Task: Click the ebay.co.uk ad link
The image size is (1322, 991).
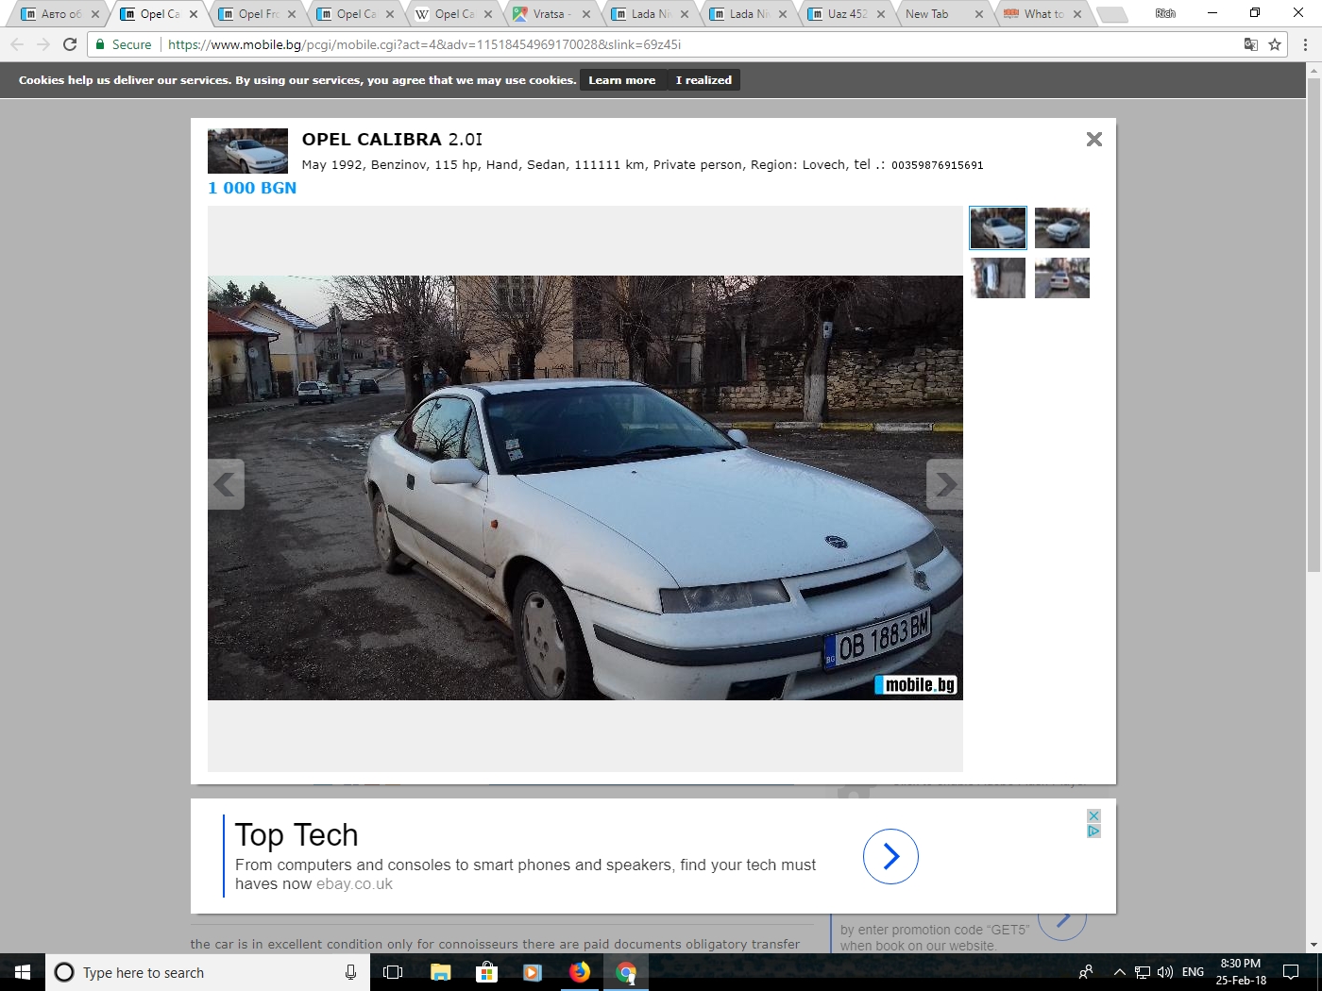Action: click(x=354, y=884)
